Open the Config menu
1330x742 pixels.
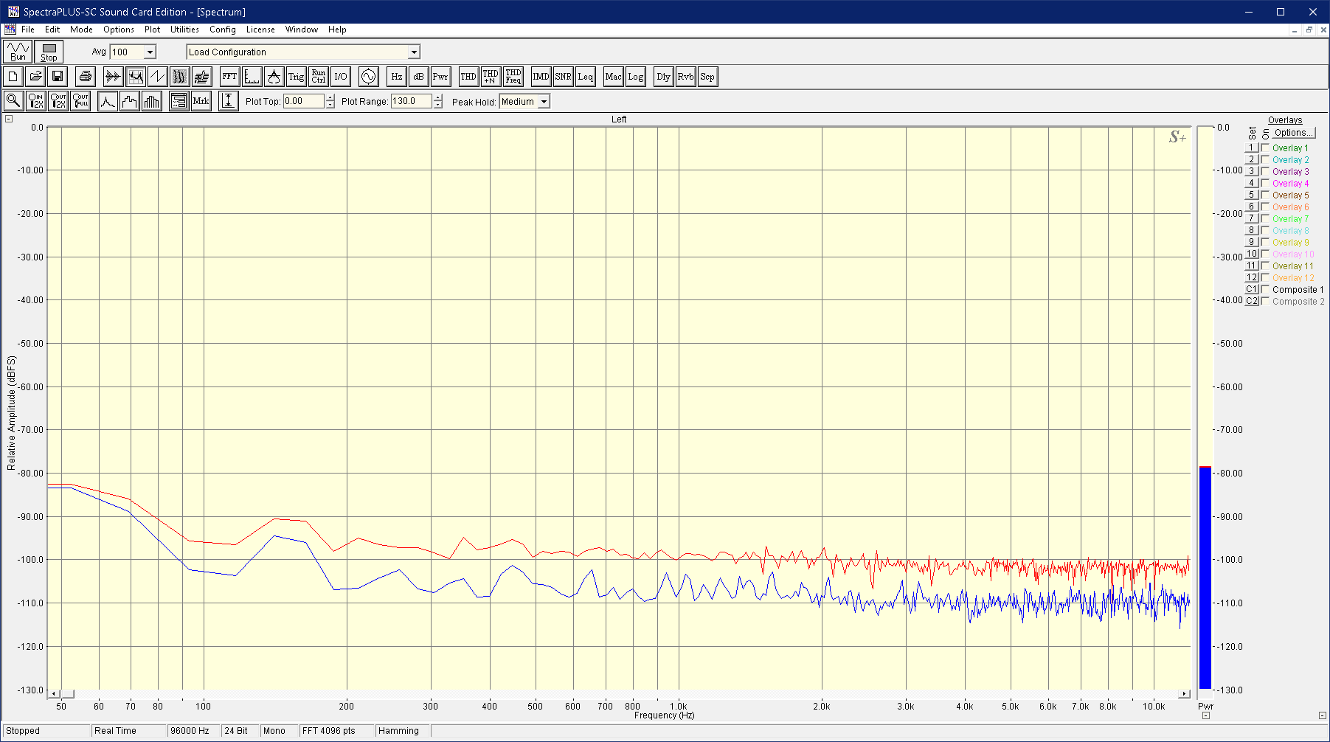click(x=222, y=30)
